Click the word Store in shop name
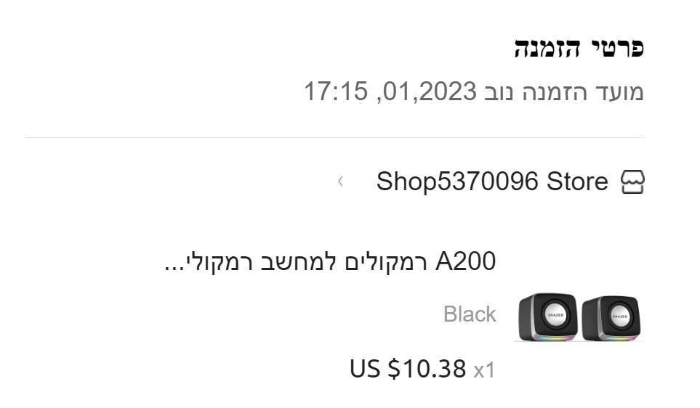The height and width of the screenshot is (408, 700). 576,181
